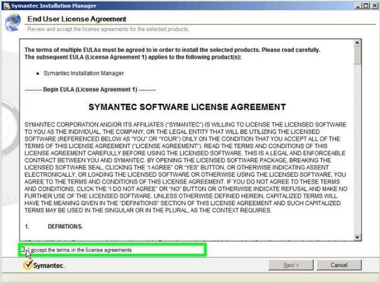Minimize the Symantec Installation Manager window
The width and height of the screenshot is (380, 284).
tap(357, 6)
